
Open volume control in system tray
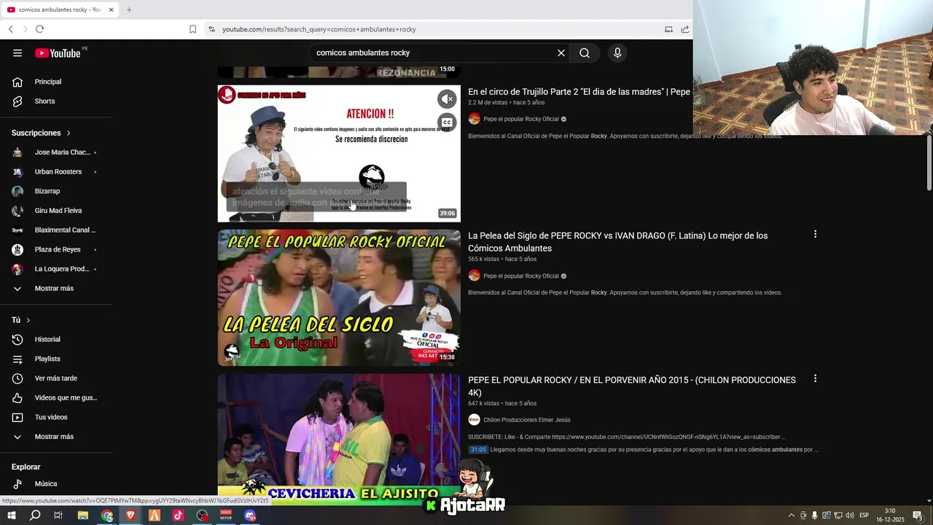[850, 516]
